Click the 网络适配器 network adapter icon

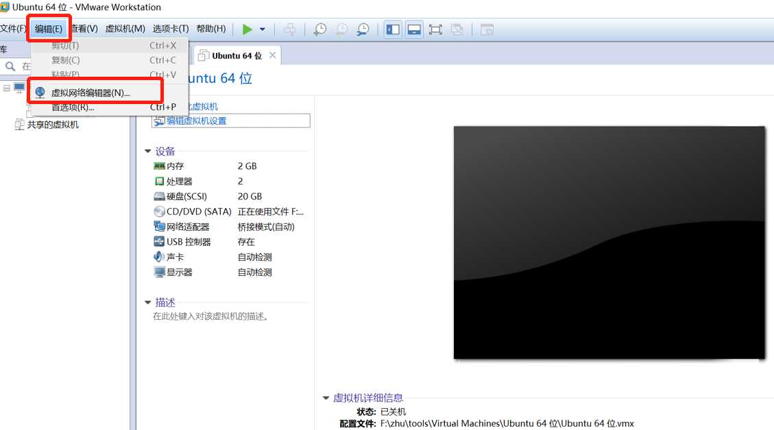tap(159, 227)
